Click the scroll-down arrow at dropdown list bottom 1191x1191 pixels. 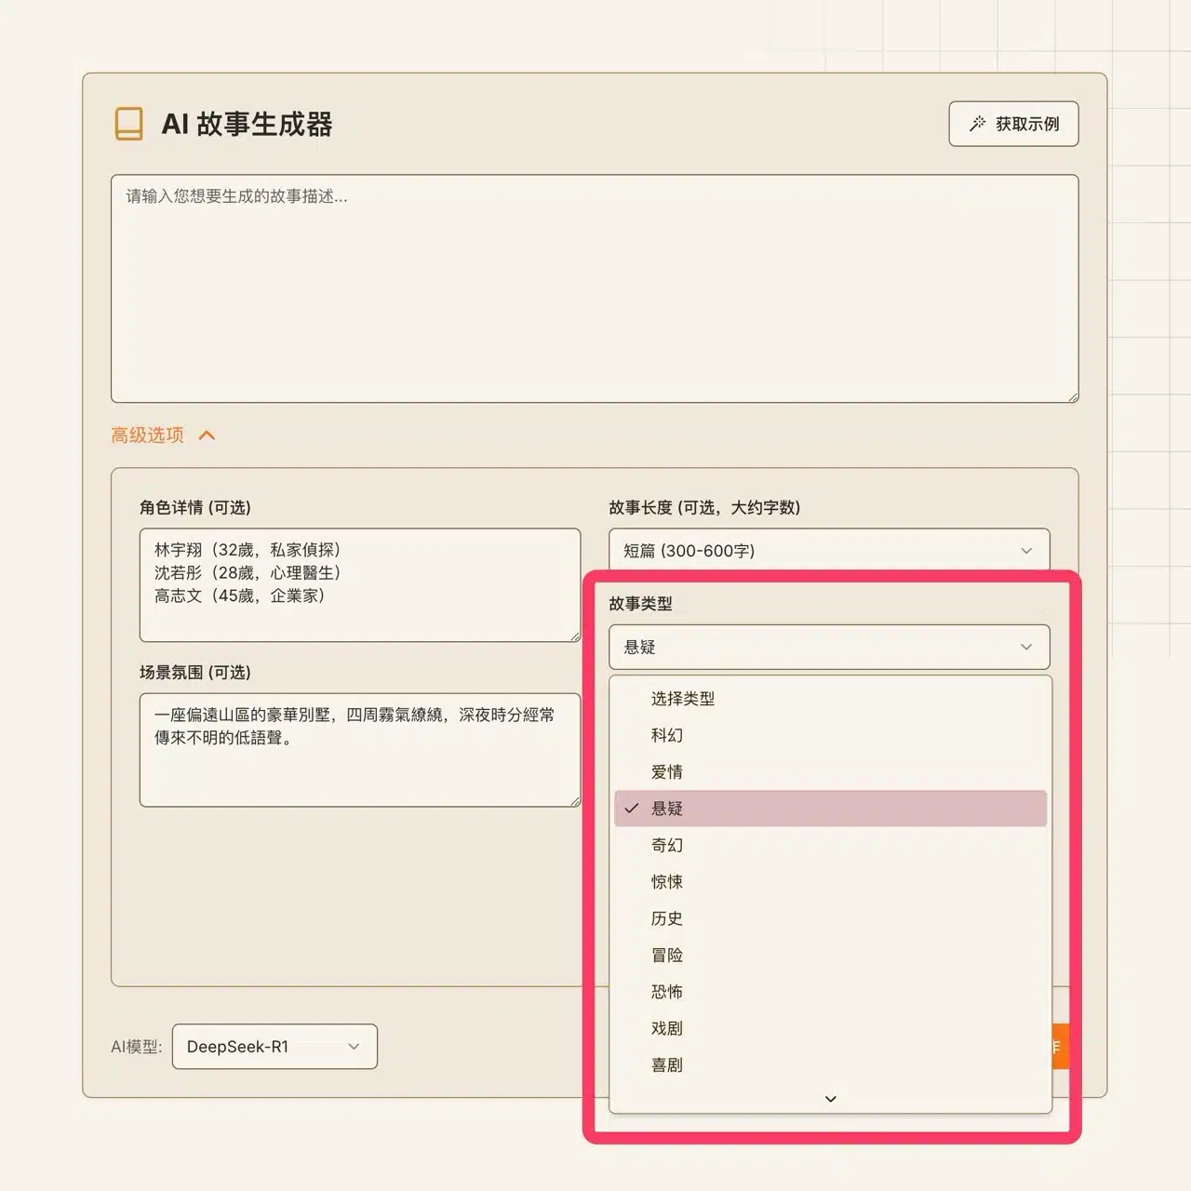(830, 1099)
